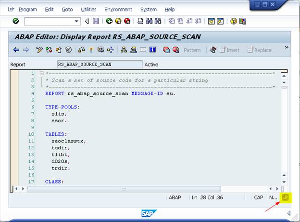Collapse the comment block fold at line 1
The image size is (300, 222).
pyautogui.click(x=41, y=73)
